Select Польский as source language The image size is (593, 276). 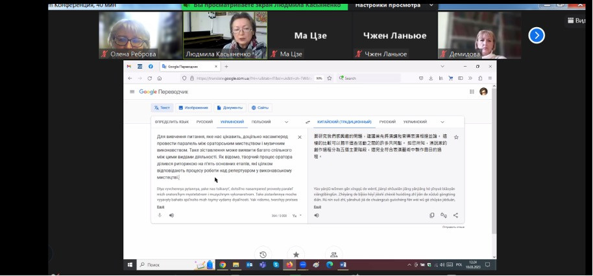coord(261,122)
